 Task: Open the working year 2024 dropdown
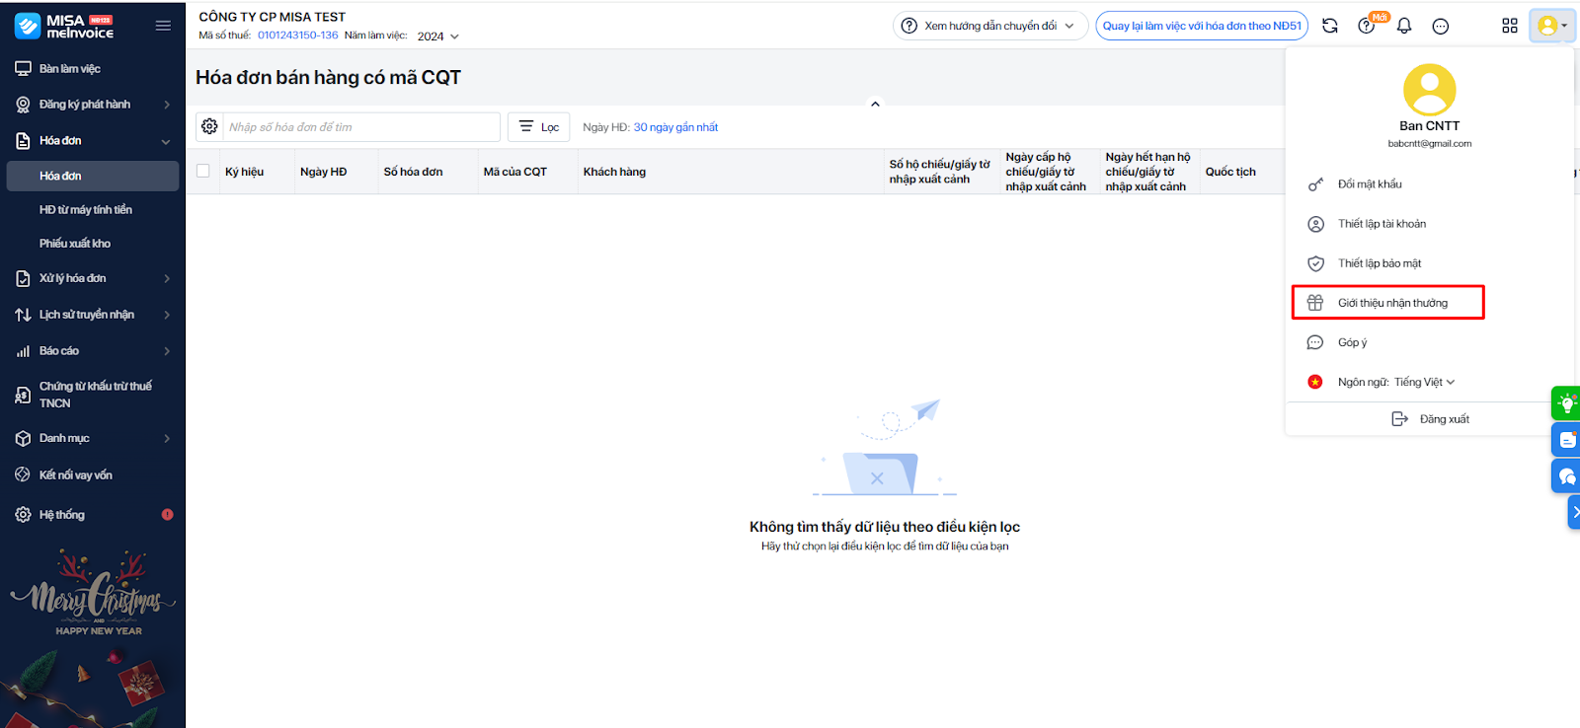(x=437, y=36)
